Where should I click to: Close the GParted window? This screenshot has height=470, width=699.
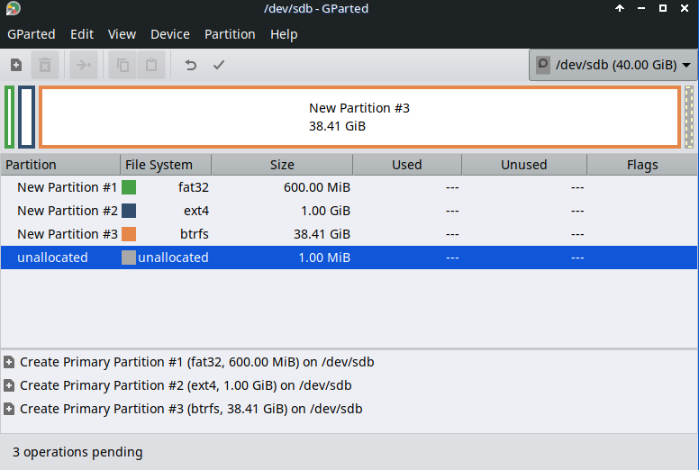[x=685, y=8]
